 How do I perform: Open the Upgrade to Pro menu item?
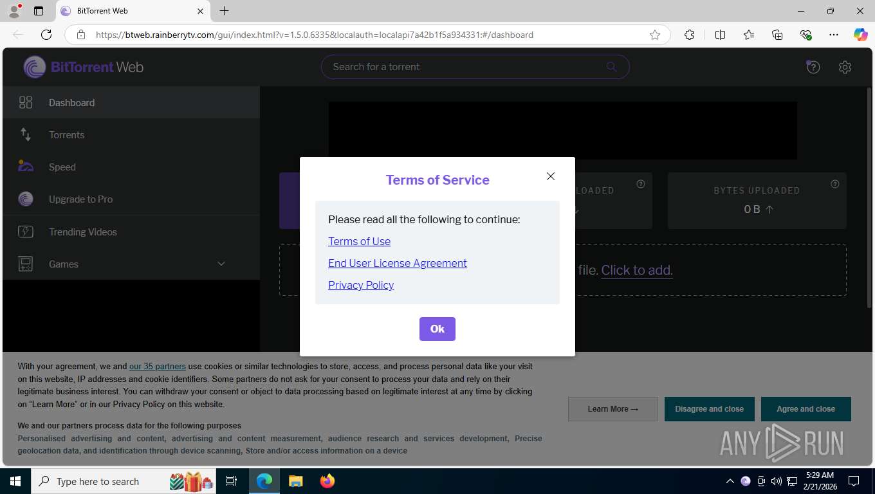131,199
